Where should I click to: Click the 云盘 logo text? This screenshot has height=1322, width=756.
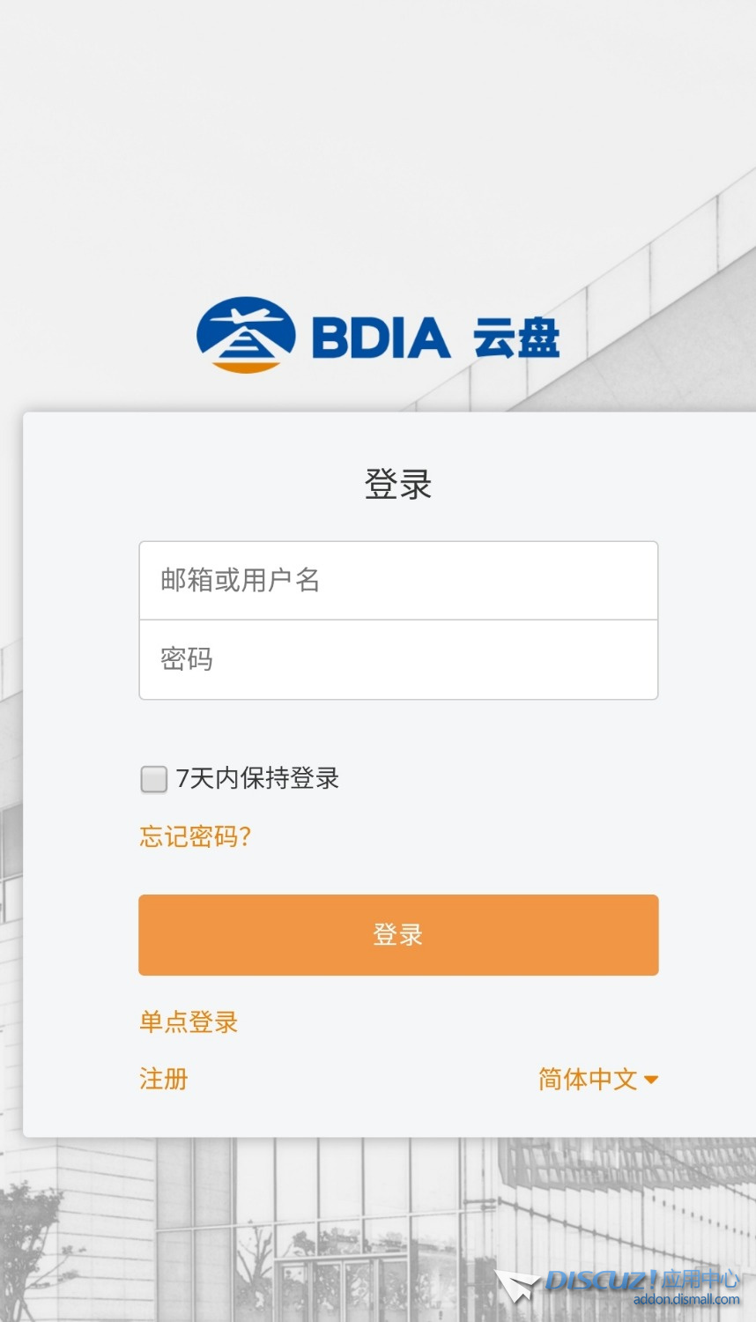tap(516, 338)
